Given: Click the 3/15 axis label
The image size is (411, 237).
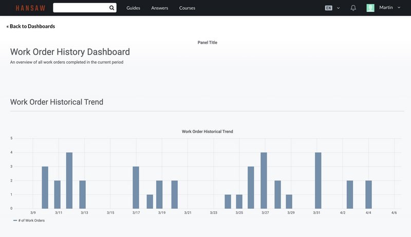Looking at the screenshot, I should click(110, 213).
